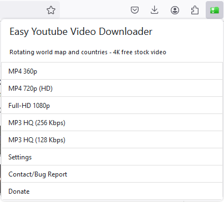Open the Extensions puzzle icon
The image size is (224, 202).
pos(195,10)
